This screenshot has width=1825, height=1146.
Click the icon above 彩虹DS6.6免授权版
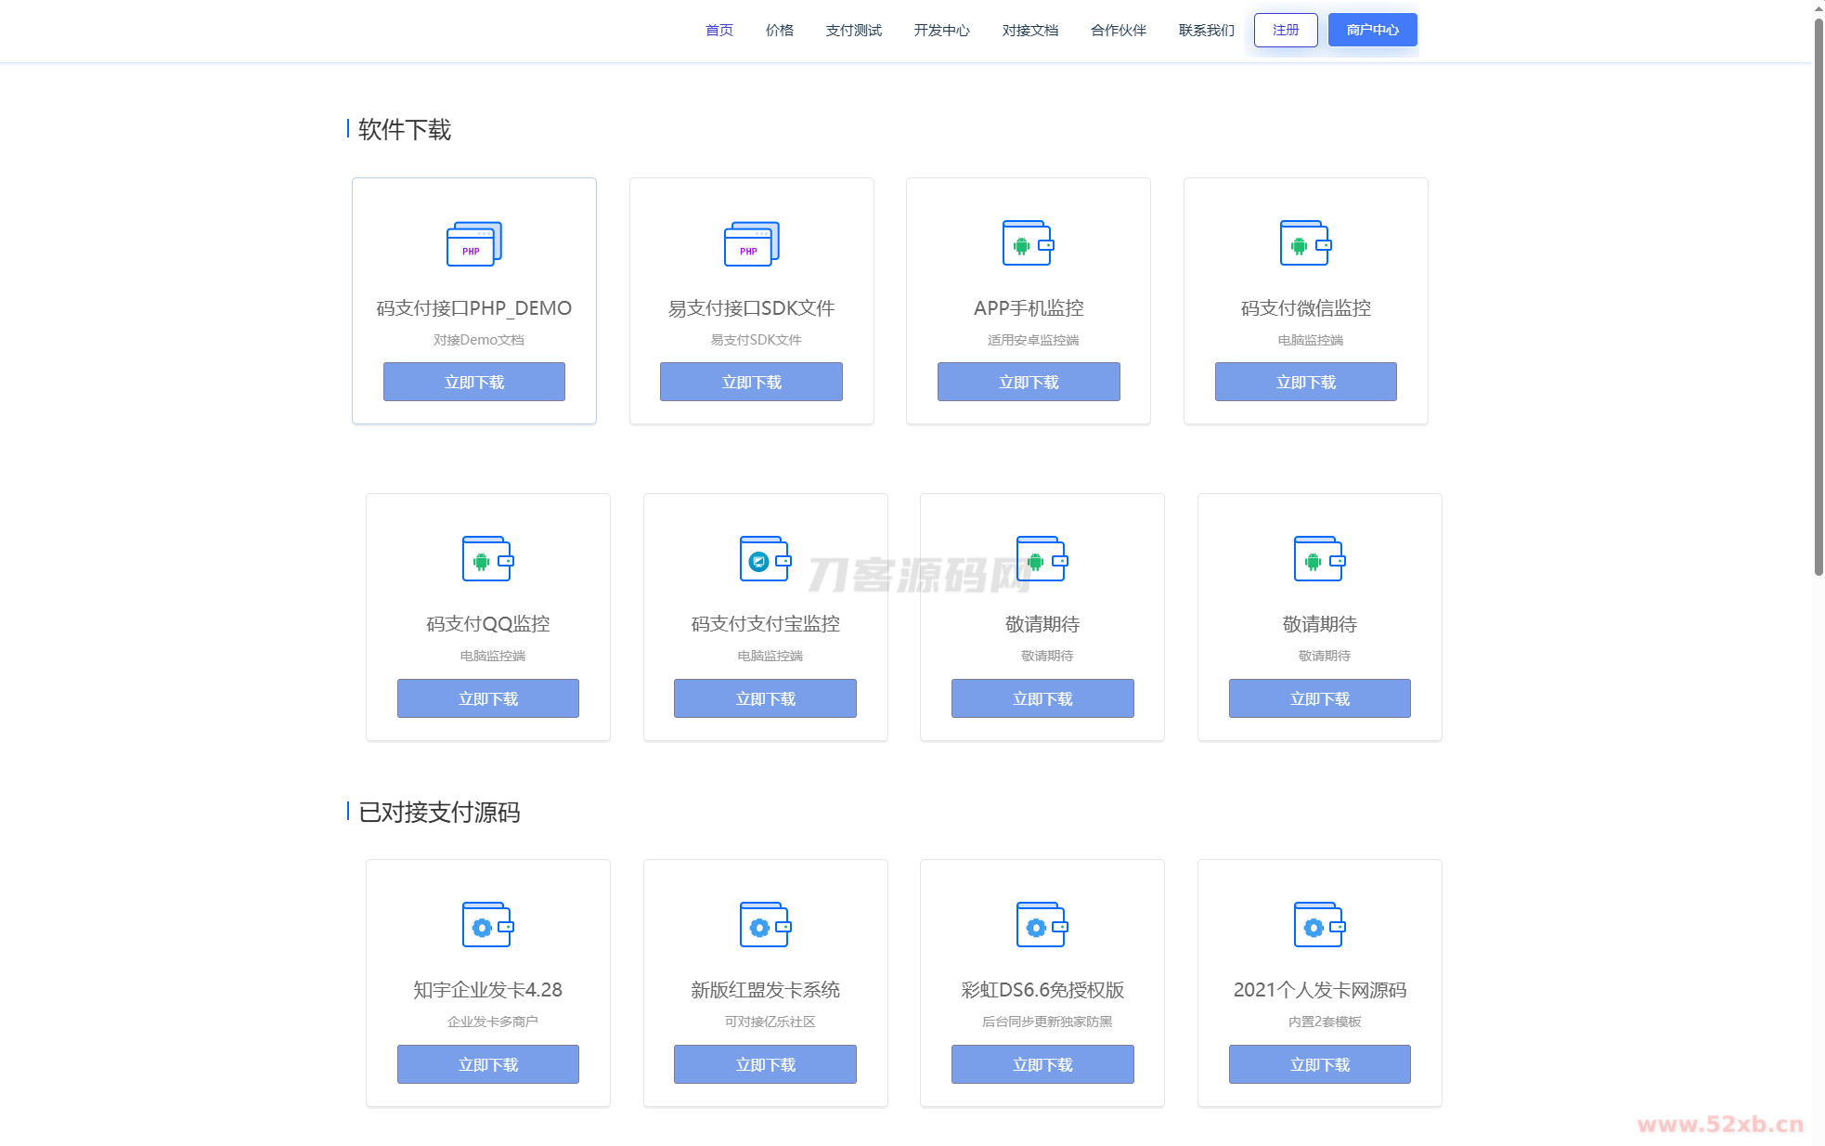[x=1042, y=925]
